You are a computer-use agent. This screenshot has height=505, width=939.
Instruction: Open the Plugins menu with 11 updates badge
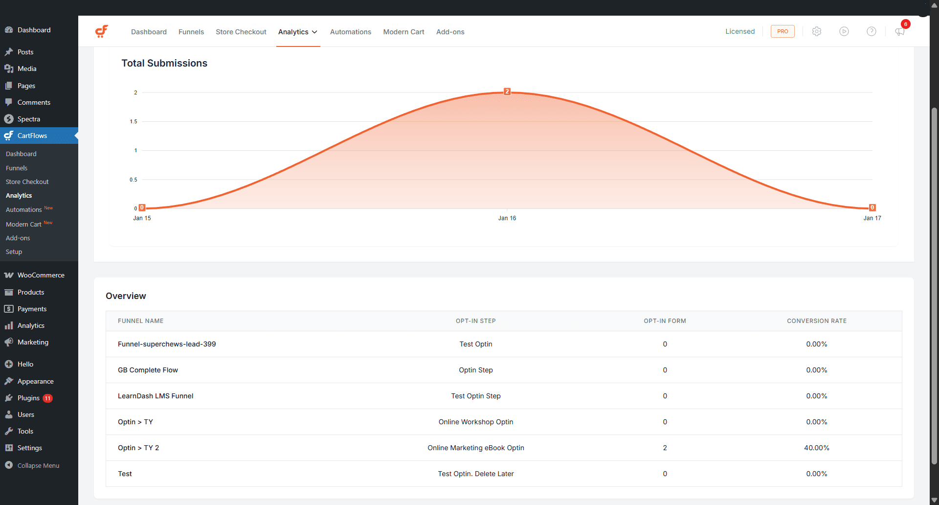pos(28,398)
